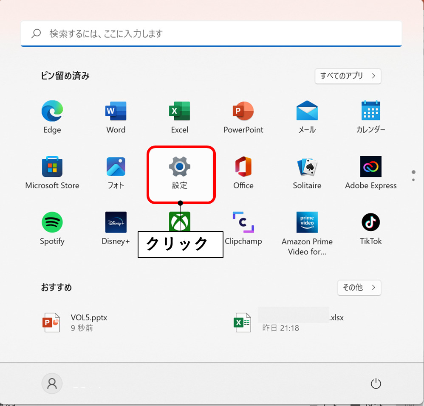Open the メール mail app

coord(307,117)
